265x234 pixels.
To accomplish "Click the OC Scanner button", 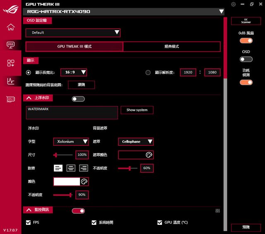I will click(x=246, y=21).
